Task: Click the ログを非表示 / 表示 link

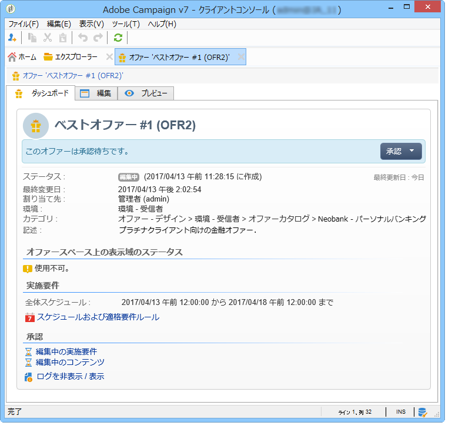Action: (x=71, y=377)
